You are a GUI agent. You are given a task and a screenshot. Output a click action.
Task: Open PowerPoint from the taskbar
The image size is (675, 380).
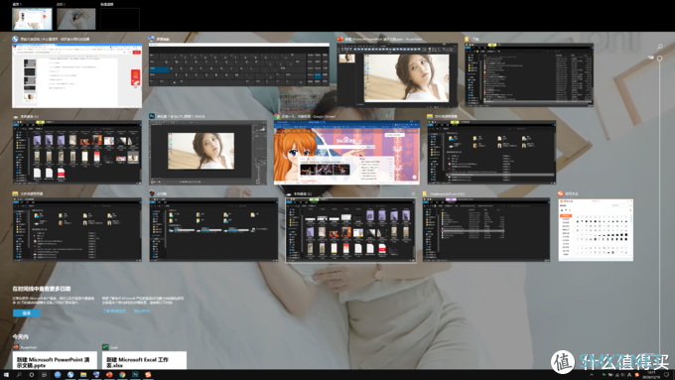click(x=109, y=375)
